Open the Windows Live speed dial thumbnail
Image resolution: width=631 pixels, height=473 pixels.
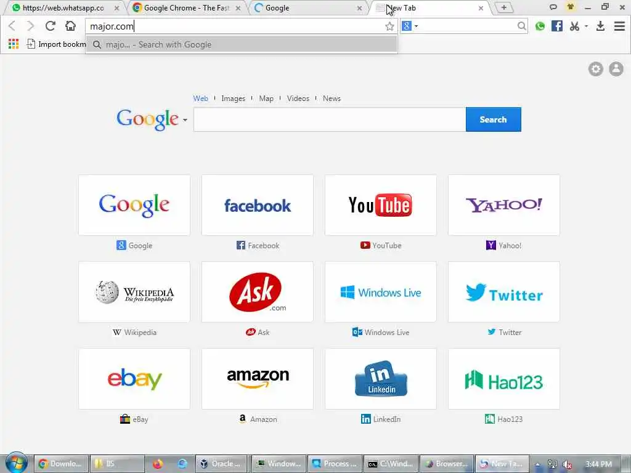pyautogui.click(x=381, y=292)
